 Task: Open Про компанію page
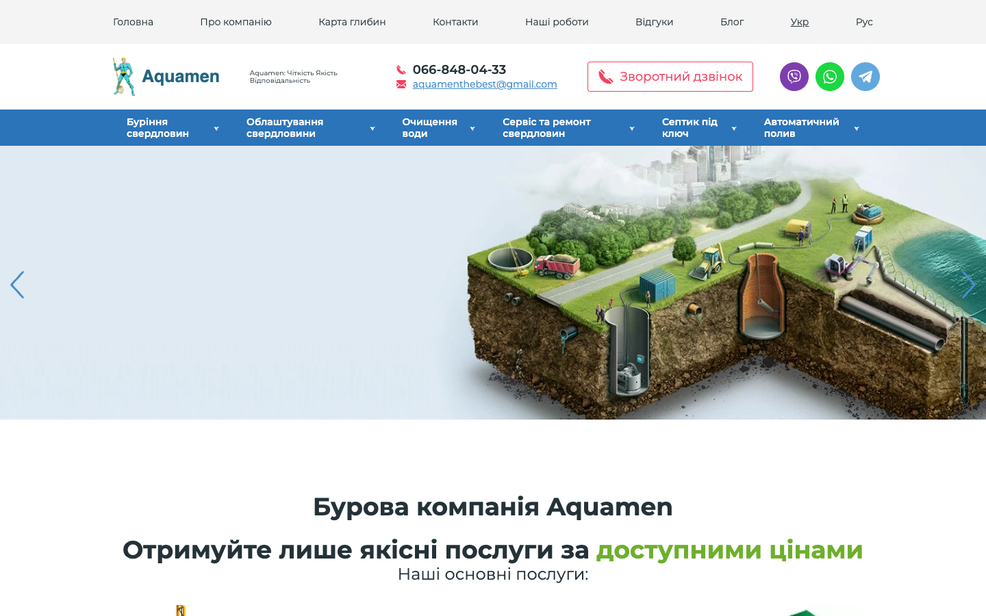click(236, 22)
